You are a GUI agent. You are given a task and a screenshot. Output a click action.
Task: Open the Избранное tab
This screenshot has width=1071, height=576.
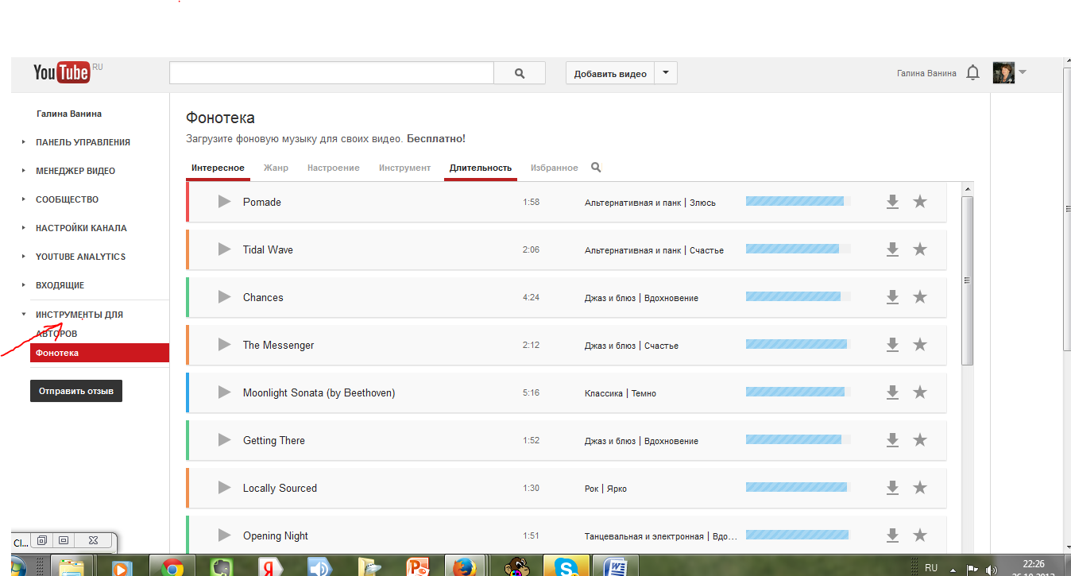(x=555, y=168)
